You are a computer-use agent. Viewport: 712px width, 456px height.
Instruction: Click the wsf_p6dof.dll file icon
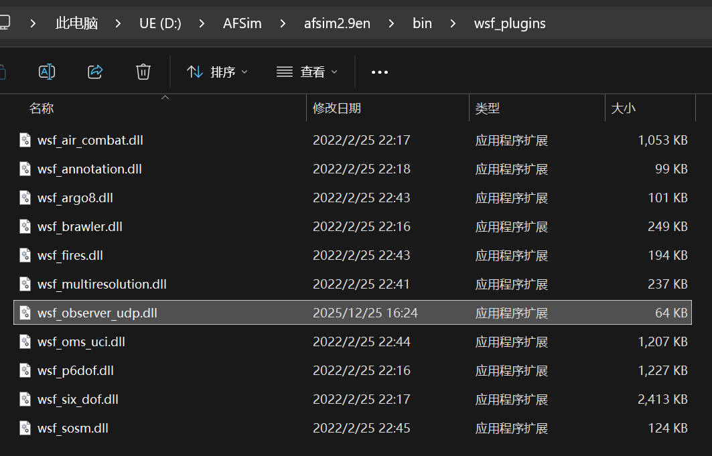click(x=25, y=371)
